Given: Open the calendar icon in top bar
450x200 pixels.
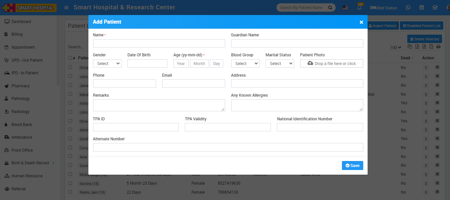Looking at the screenshot, I should 422,8.
